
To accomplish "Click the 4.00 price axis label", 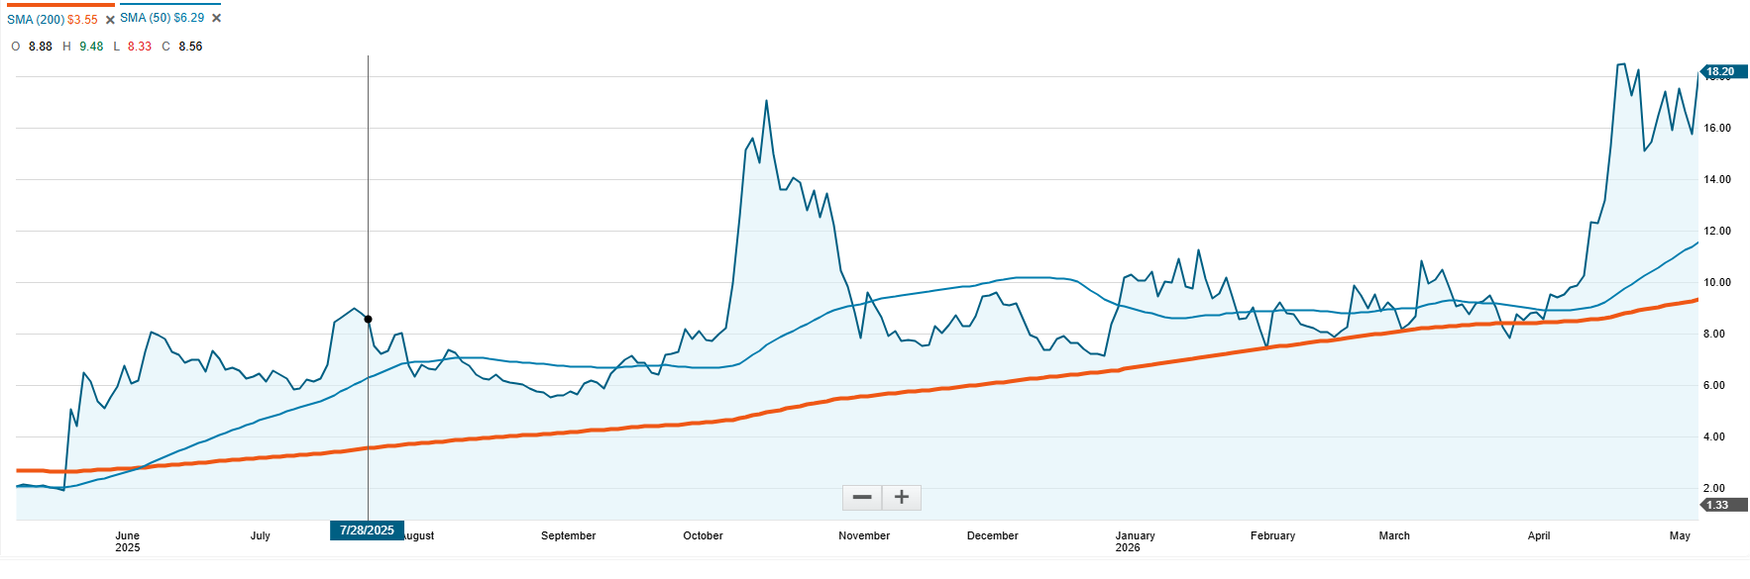I will pyautogui.click(x=1714, y=436).
